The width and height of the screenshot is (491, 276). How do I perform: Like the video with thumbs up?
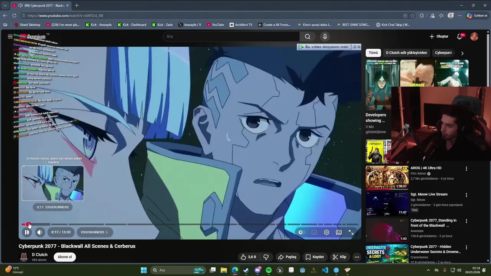(x=248, y=257)
